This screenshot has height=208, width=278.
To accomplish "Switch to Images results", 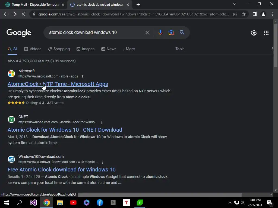I will pos(86,49).
